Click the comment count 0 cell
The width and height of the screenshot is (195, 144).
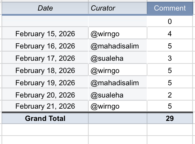tap(170, 21)
